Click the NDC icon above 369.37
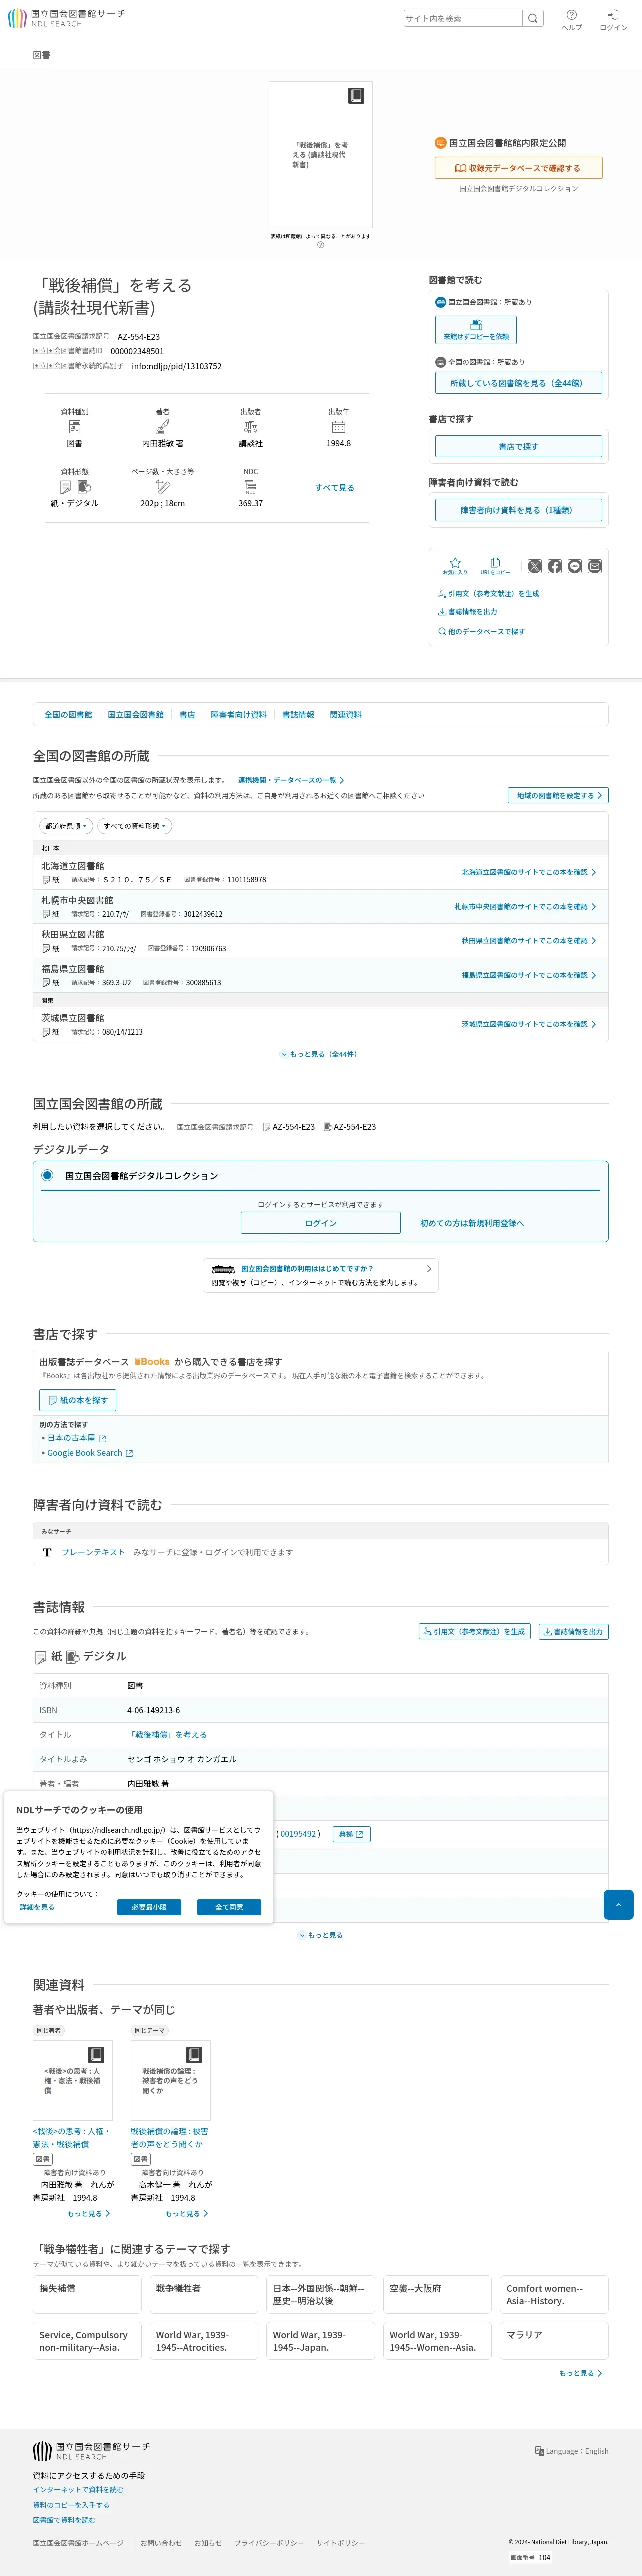The height and width of the screenshot is (2576, 642). pyautogui.click(x=250, y=487)
